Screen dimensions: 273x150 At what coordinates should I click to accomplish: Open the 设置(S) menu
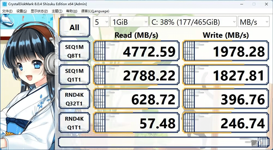pyautogui.click(x=22, y=11)
